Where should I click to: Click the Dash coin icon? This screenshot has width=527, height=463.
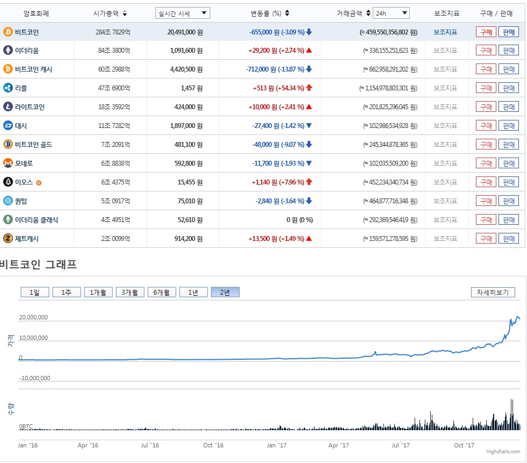coord(8,126)
